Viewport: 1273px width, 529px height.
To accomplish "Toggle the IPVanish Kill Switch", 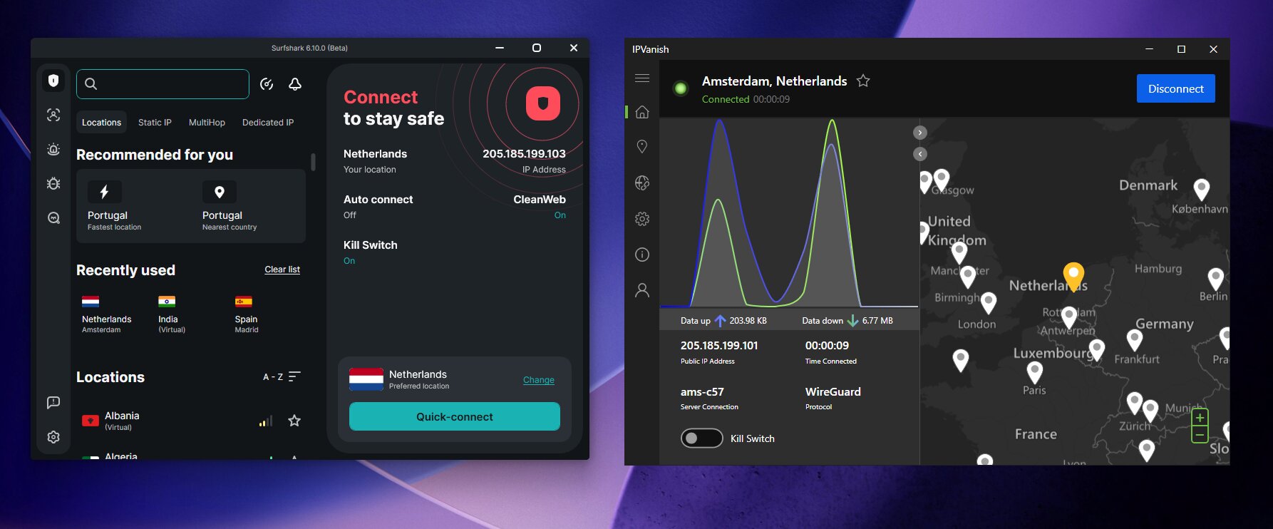I will point(702,438).
